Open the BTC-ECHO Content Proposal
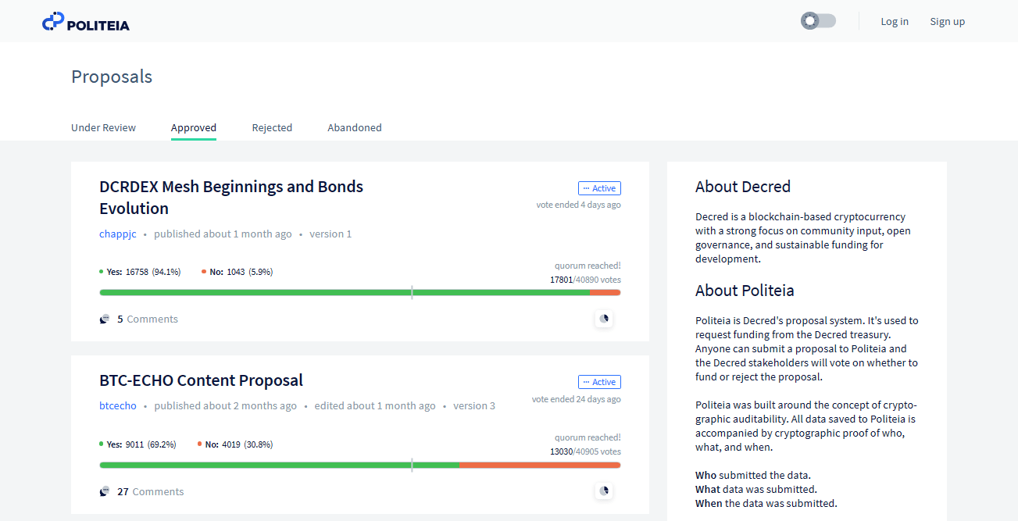This screenshot has width=1018, height=521. point(202,380)
